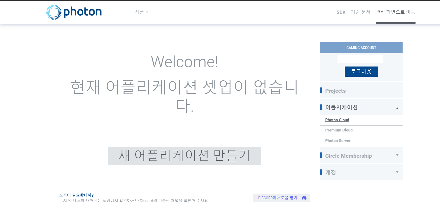The height and width of the screenshot is (218, 440).
Task: Open Premium Cloud link
Action: (339, 130)
